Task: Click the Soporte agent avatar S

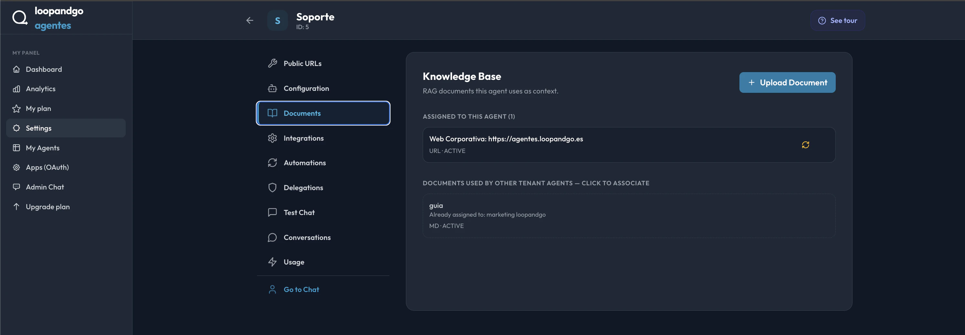Action: pos(278,21)
